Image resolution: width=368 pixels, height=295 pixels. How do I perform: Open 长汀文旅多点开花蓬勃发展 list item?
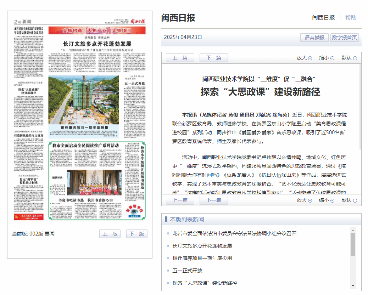coord(202,246)
